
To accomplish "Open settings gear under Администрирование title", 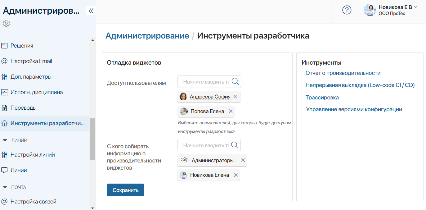I will tap(7, 23).
